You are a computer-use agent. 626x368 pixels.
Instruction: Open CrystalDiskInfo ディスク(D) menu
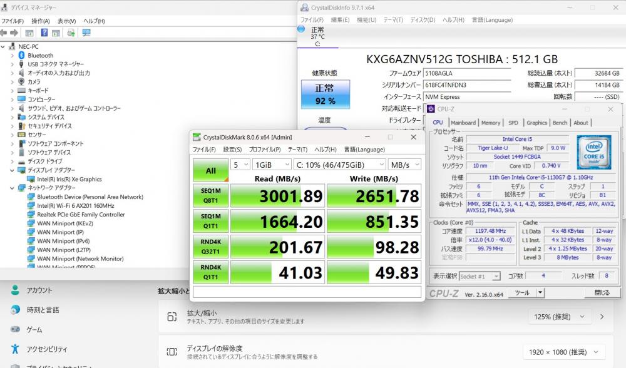tap(423, 19)
